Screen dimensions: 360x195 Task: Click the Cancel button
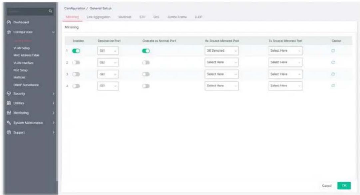point(327,186)
